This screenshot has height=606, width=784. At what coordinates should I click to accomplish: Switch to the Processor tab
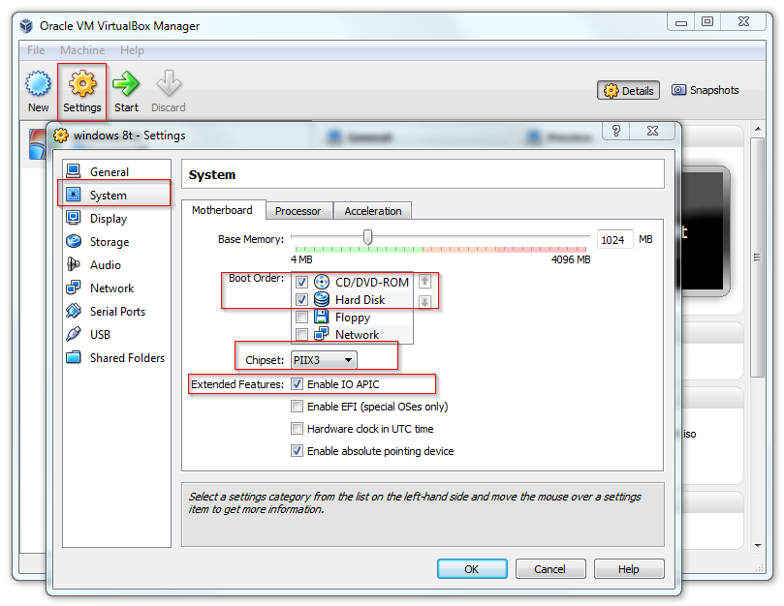coord(298,211)
